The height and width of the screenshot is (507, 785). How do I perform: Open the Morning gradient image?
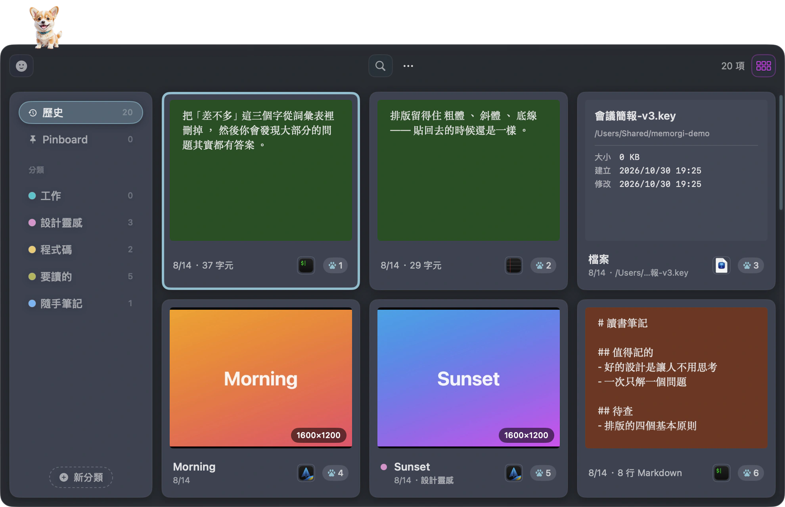click(261, 378)
